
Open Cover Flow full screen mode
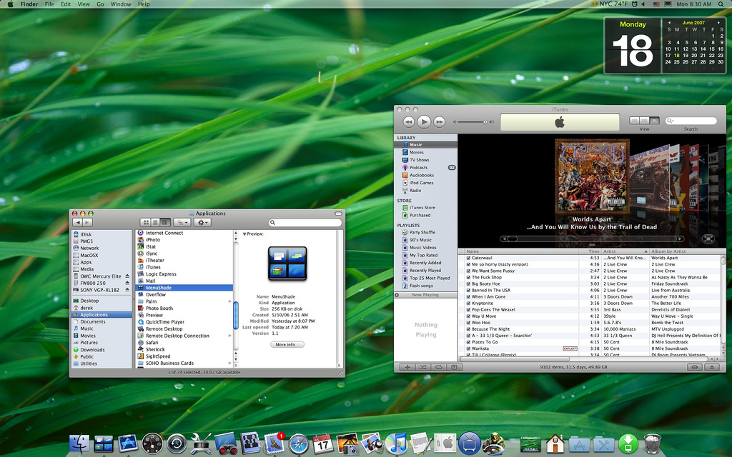click(708, 239)
